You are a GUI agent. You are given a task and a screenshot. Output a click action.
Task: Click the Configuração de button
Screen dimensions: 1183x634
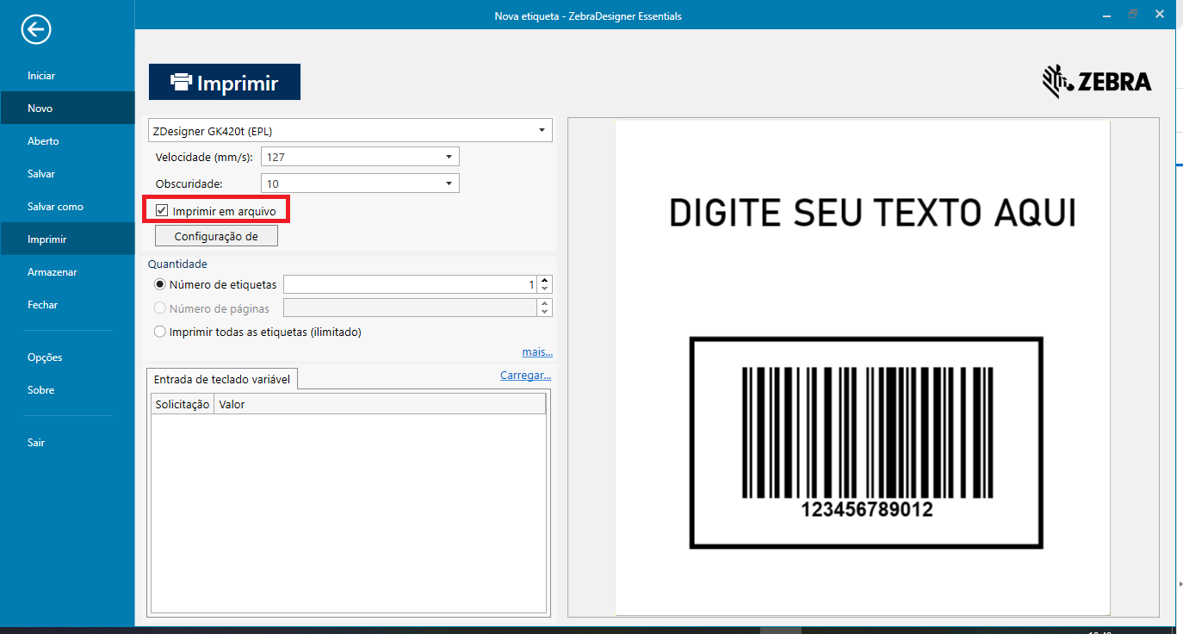coord(215,234)
